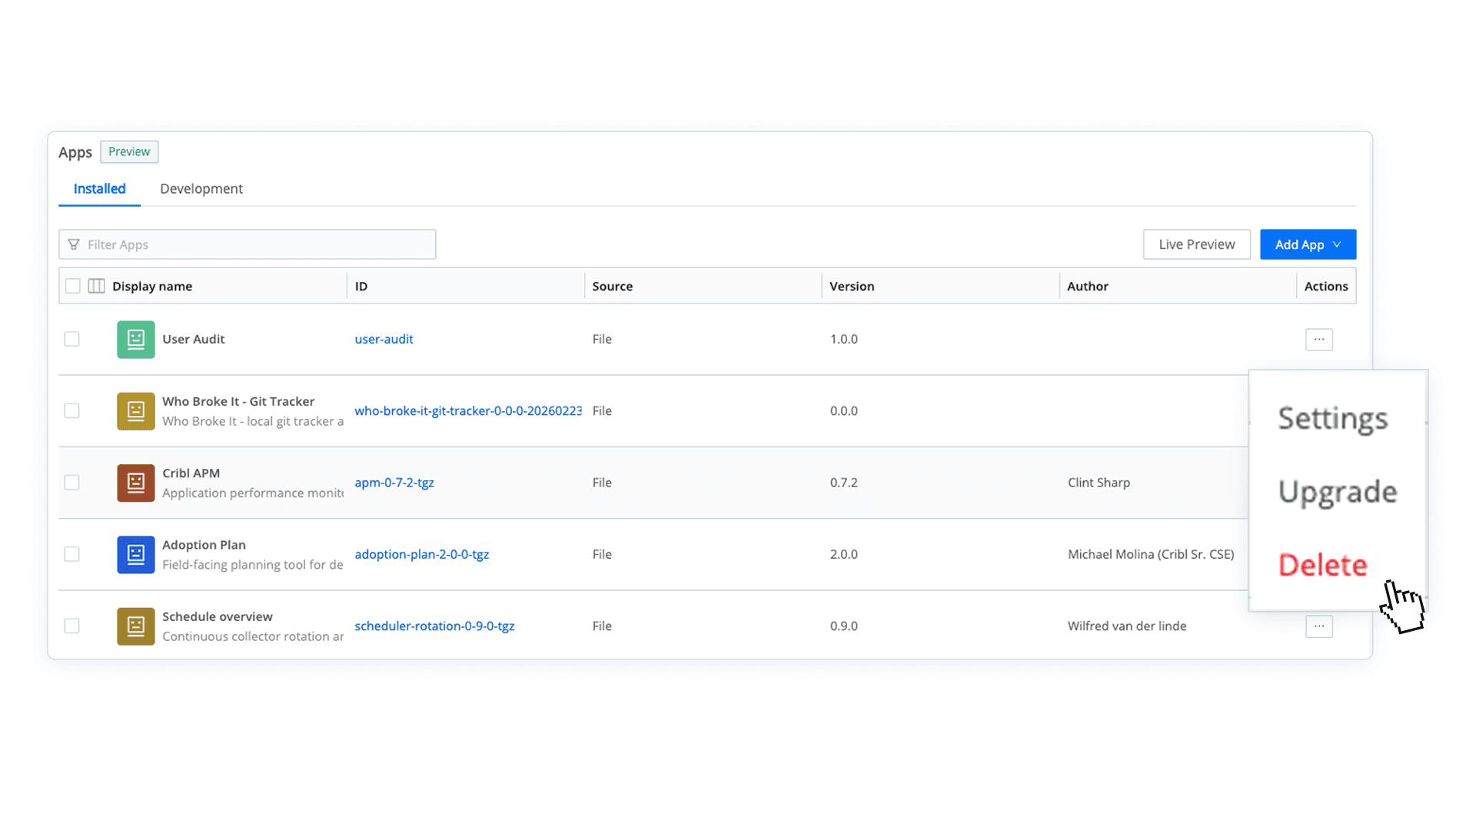This screenshot has height=830, width=1476.
Task: Click the Adoption Plan display name
Action: [x=204, y=544]
